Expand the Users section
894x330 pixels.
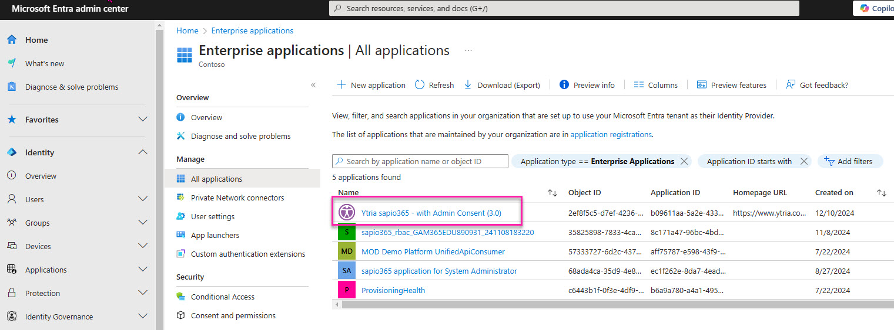coord(142,199)
